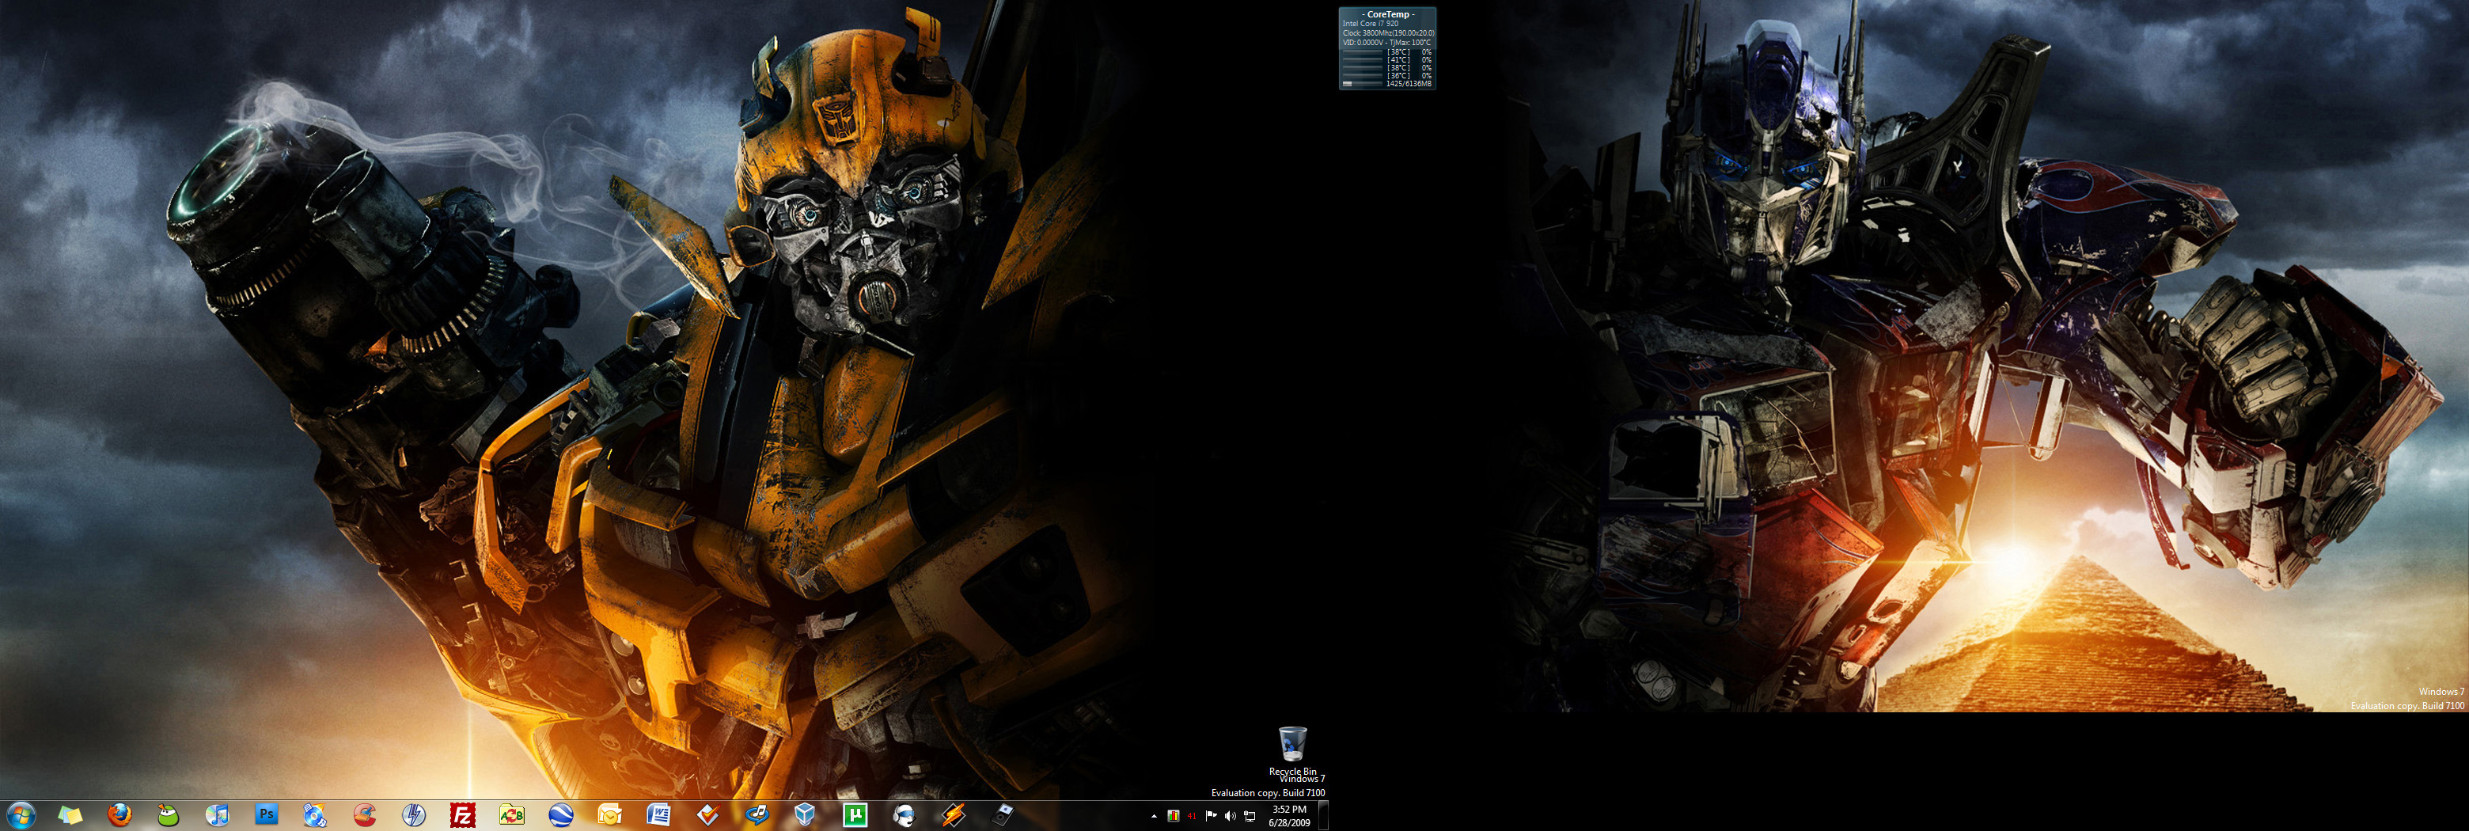Image resolution: width=2469 pixels, height=831 pixels.
Task: Click "Intel Core i7 920" in CoreTemp
Action: 1370,24
